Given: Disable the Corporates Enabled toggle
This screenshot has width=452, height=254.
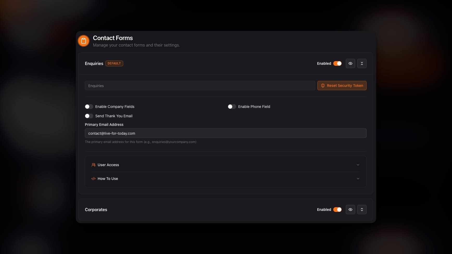Looking at the screenshot, I should tap(337, 210).
